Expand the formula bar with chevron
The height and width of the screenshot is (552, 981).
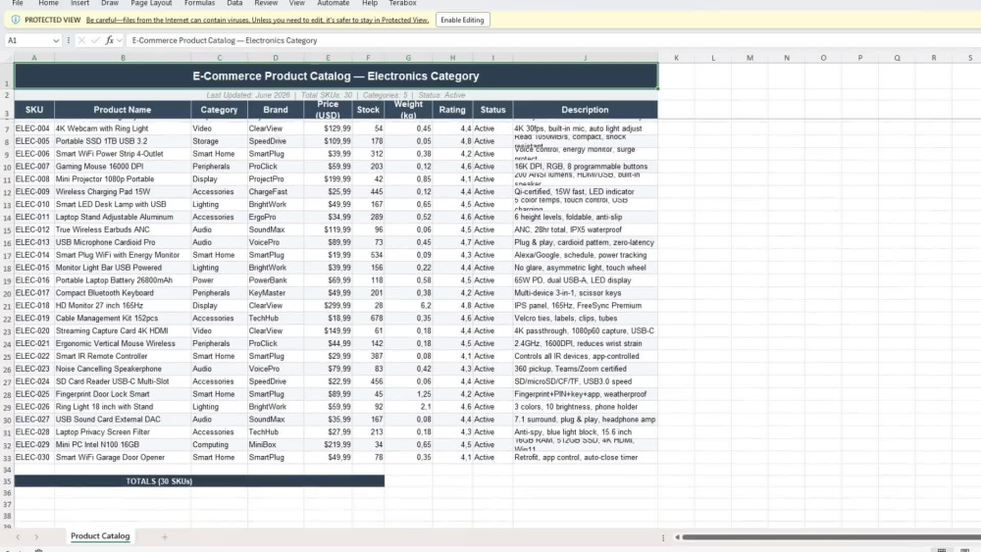[120, 40]
